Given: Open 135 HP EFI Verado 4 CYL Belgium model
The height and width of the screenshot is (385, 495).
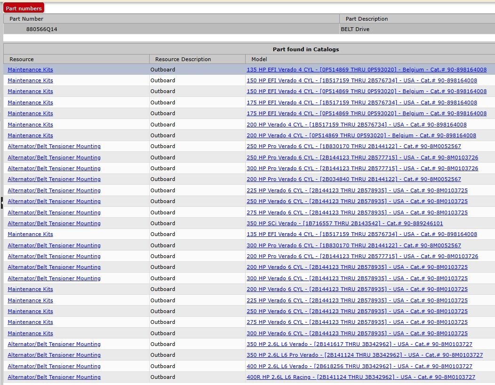Looking at the screenshot, I should (x=367, y=70).
